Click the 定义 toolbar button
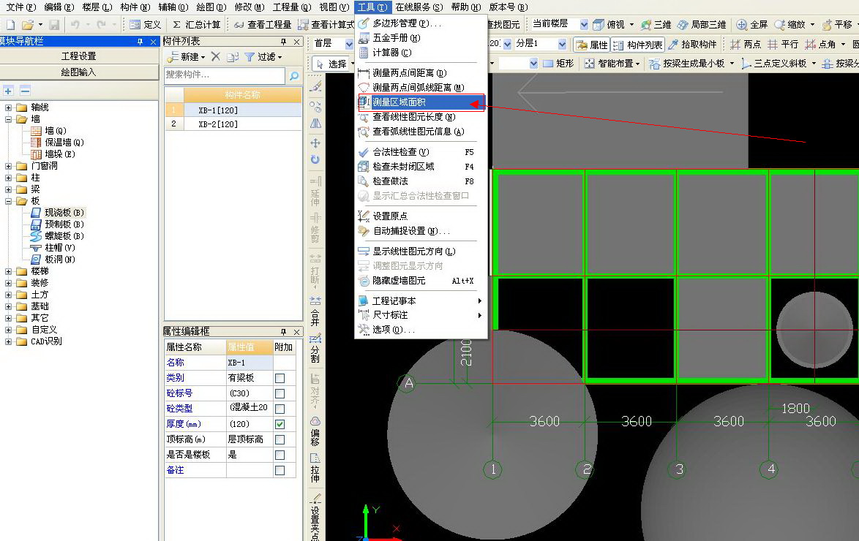The image size is (859, 541). [145, 25]
